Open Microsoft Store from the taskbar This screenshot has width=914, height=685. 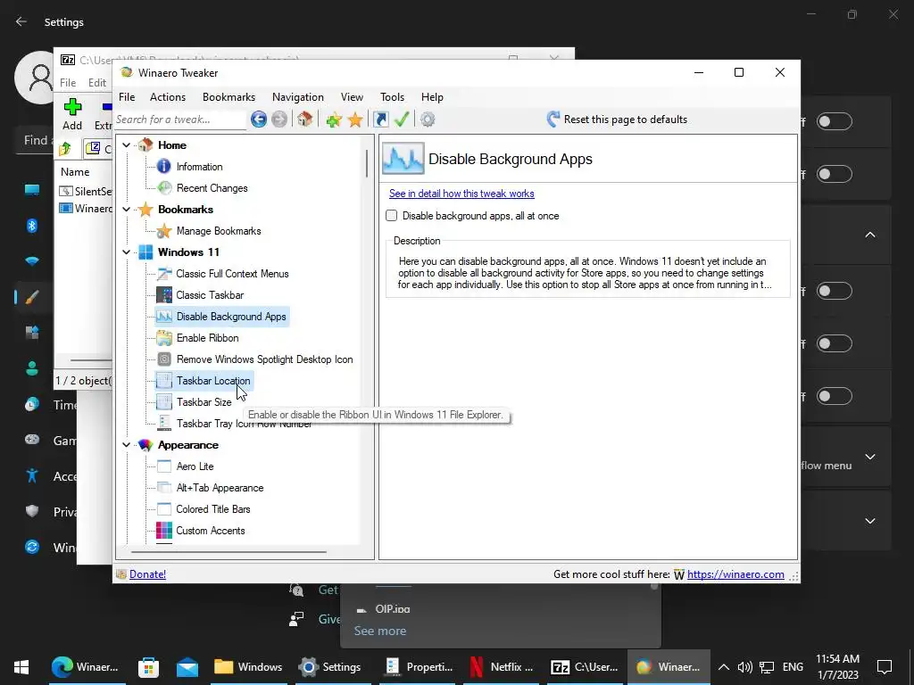pyautogui.click(x=149, y=667)
